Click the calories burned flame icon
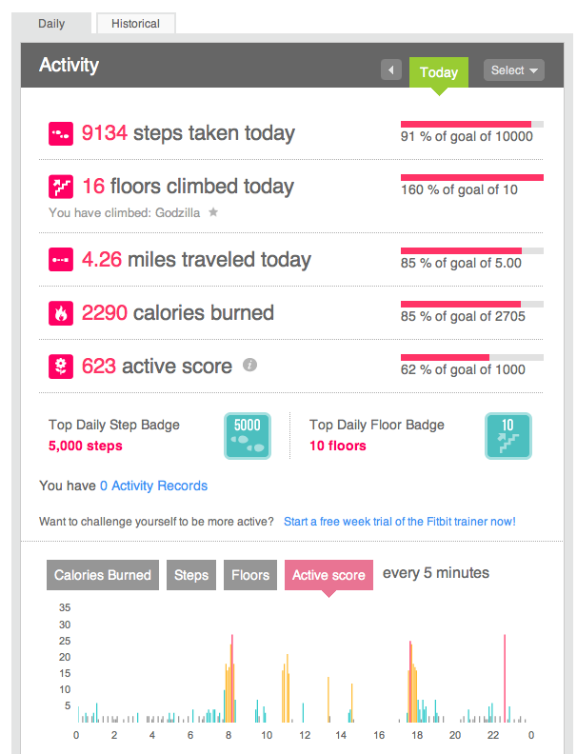 tap(61, 313)
